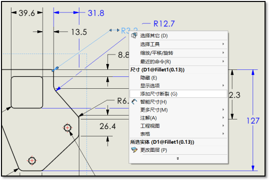Click the submenu arrow next to 显示选项
Image resolution: width=270 pixels, height=181 pixels.
coord(223,85)
